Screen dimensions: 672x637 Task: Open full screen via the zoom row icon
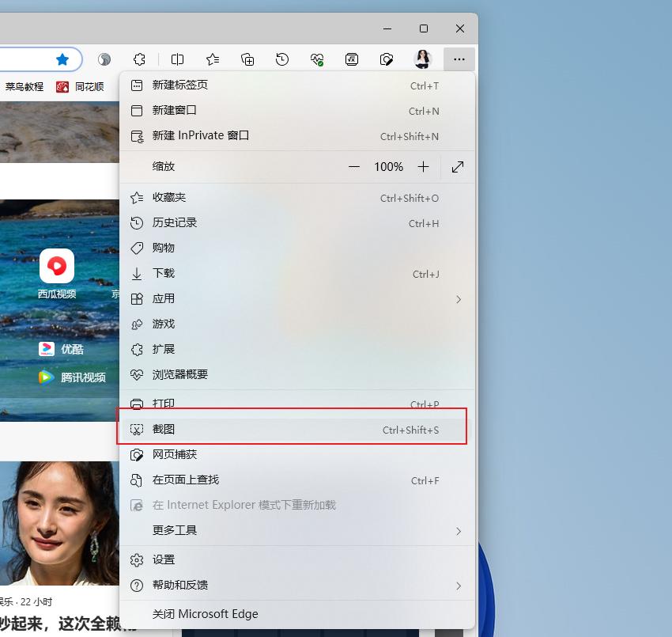457,167
